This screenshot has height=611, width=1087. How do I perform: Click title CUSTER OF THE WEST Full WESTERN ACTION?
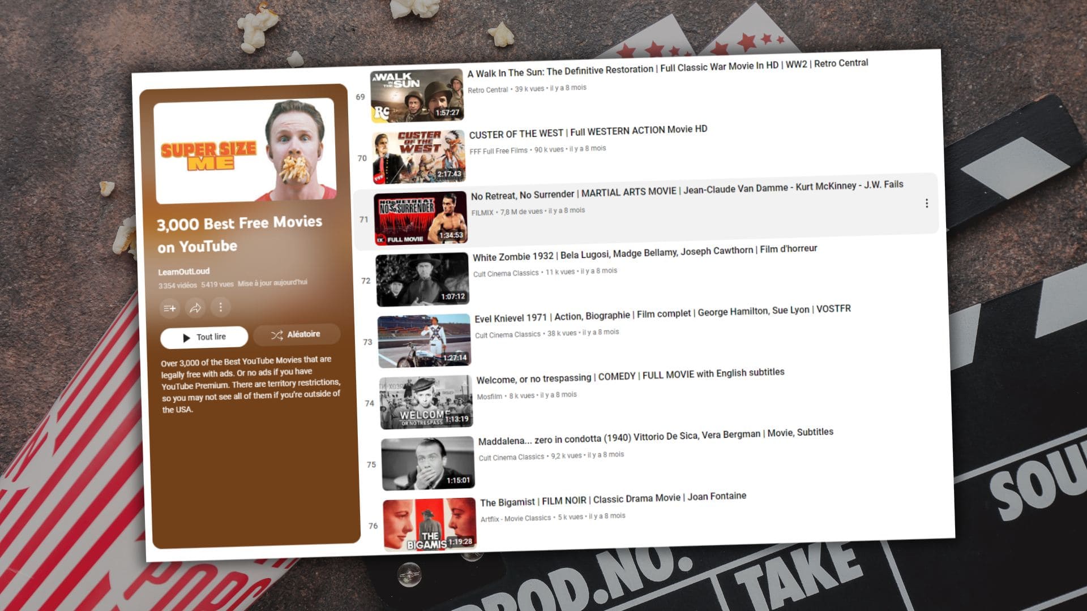[x=588, y=132]
